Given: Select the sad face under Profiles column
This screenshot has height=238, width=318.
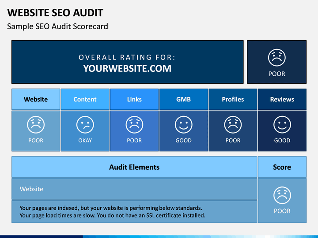Looking at the screenshot, I should tap(233, 125).
